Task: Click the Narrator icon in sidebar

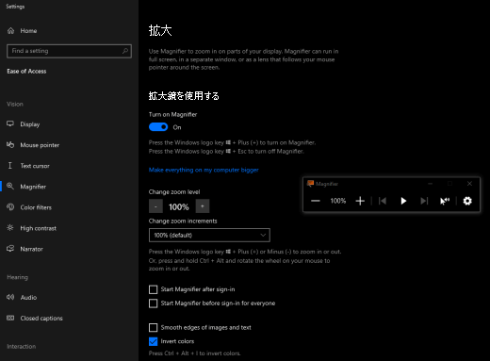Action: (10, 249)
